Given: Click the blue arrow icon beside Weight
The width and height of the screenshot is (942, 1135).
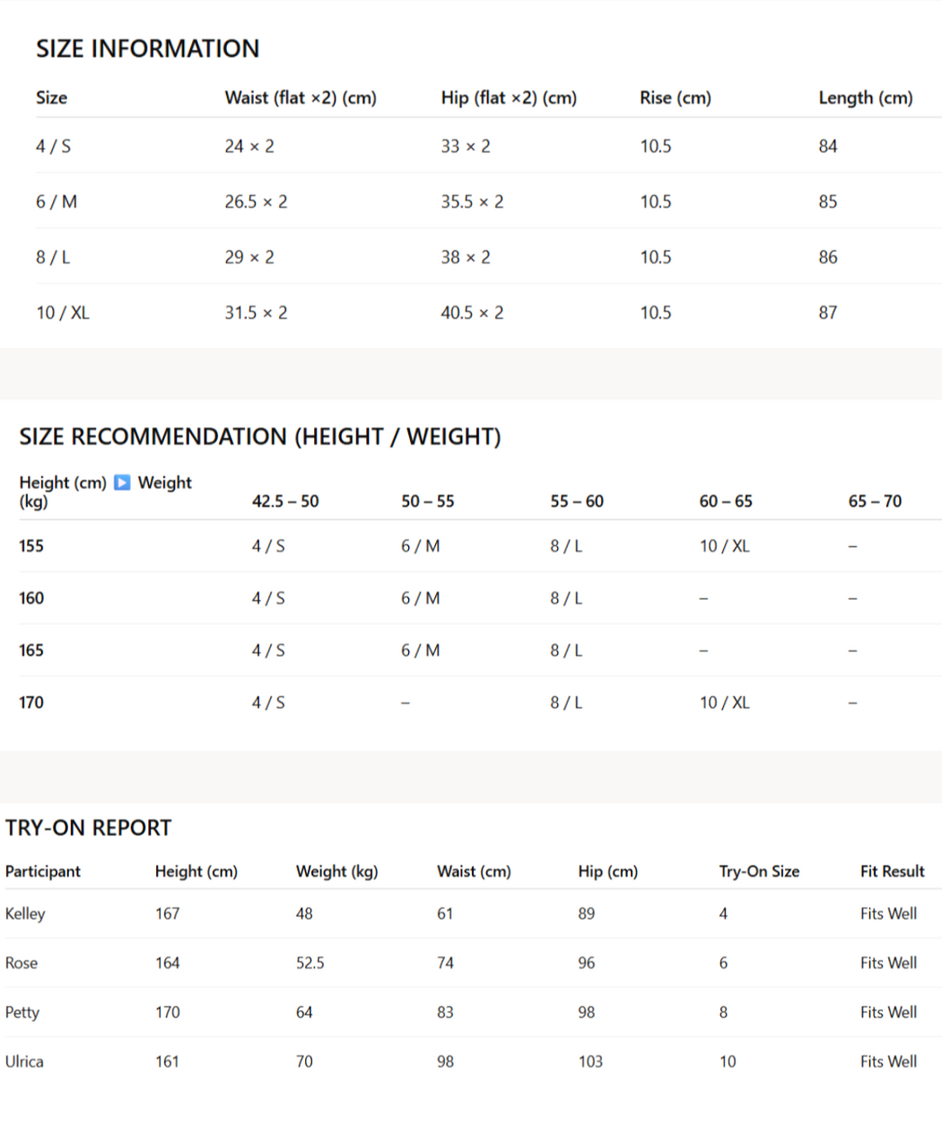Looking at the screenshot, I should tap(123, 482).
